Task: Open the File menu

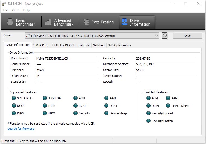Action: pyautogui.click(x=5, y=10)
